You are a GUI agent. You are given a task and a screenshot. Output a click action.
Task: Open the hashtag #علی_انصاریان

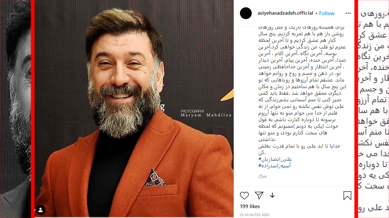pyautogui.click(x=275, y=159)
